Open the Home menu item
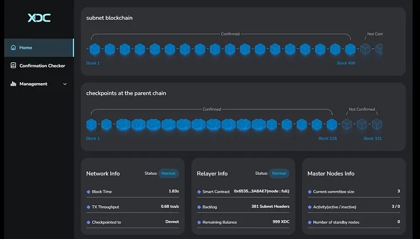420x239 pixels. [x=26, y=48]
